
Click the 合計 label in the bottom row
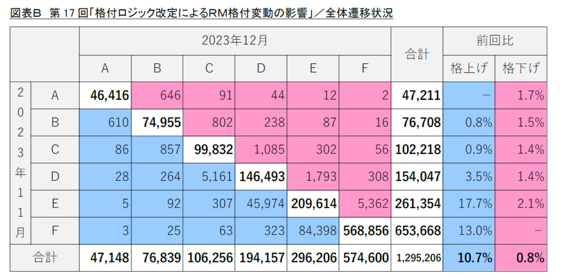(45, 257)
